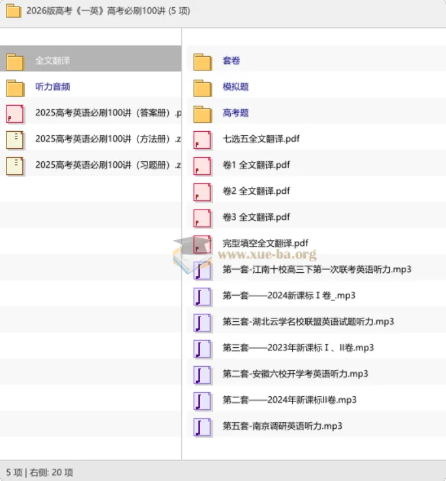Click the PDF icon for 卷3 全文翻译.pdf
The height and width of the screenshot is (481, 446).
pos(202,218)
